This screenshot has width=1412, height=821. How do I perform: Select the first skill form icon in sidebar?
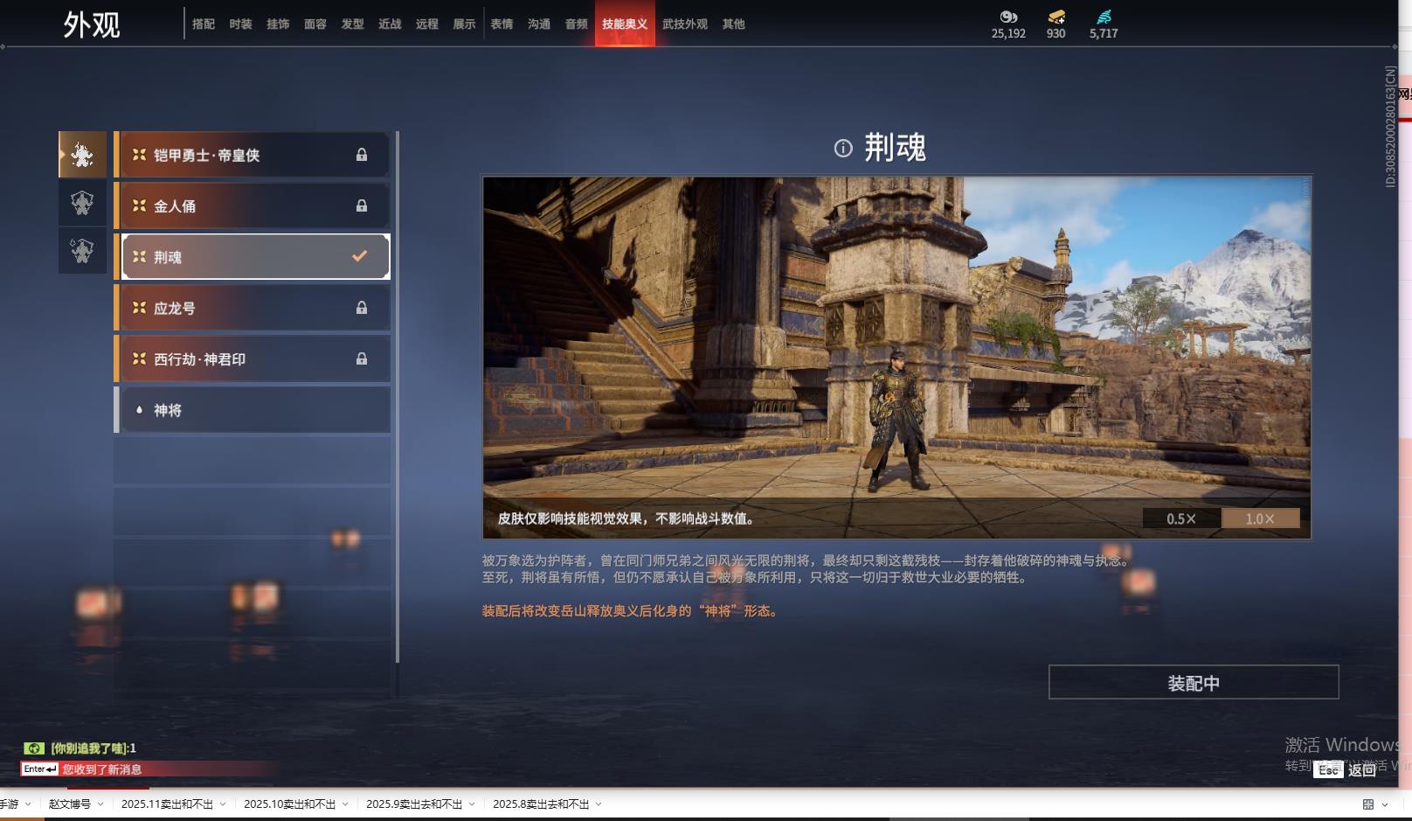pos(82,155)
